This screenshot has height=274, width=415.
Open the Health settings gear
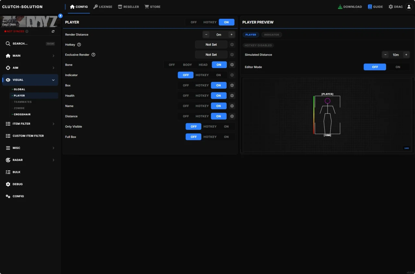(x=232, y=96)
